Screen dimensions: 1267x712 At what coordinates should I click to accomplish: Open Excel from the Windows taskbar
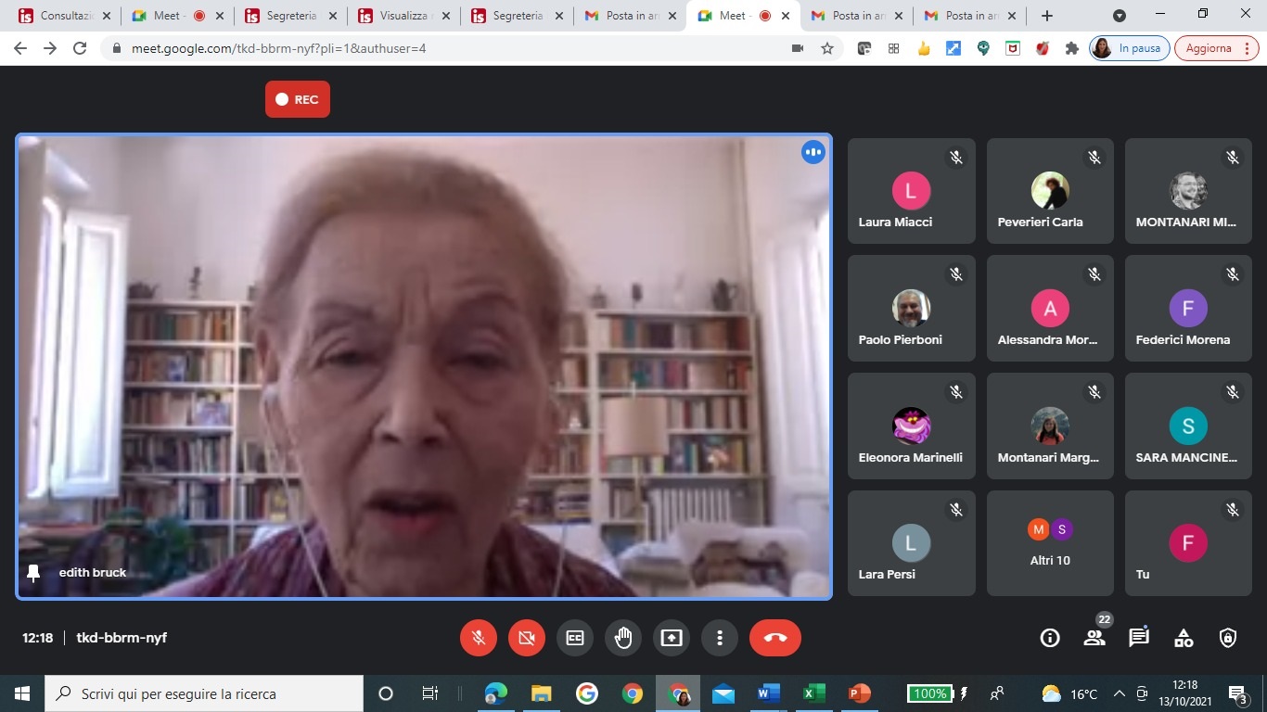click(813, 693)
